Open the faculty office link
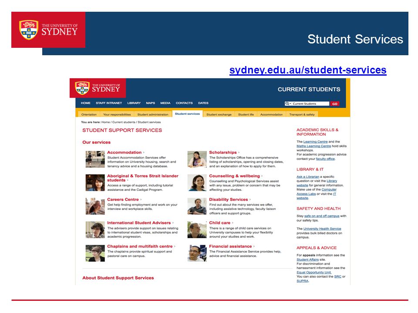 pos(325,159)
